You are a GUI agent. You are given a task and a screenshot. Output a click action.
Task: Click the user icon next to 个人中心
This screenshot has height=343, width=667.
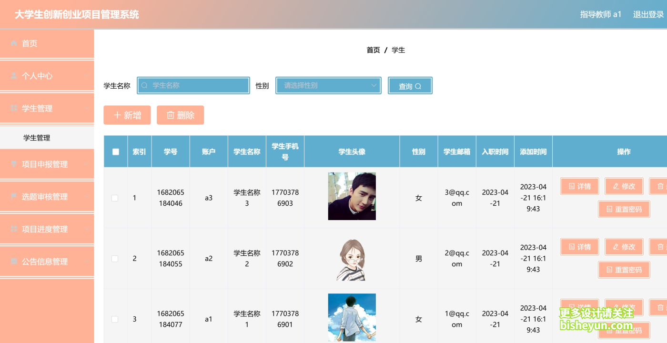click(x=14, y=76)
